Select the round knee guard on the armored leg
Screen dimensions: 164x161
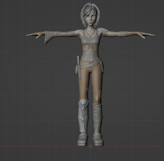pos(83,103)
